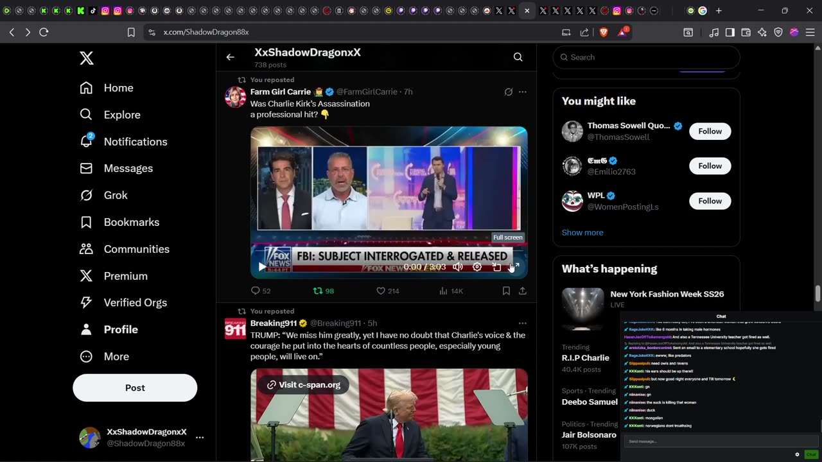Toggle picture-in-picture on the Fox News video
The image size is (822, 462).
tap(496, 267)
